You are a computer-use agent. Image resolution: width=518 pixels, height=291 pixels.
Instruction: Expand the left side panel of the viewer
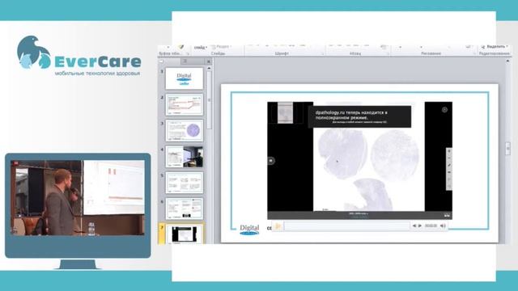coord(271,161)
